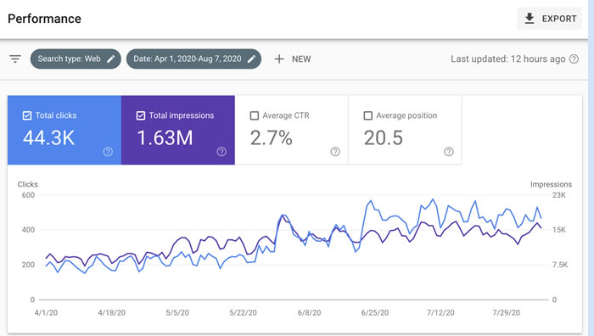Click the 4/18/20 date label
The height and width of the screenshot is (336, 594).
112,312
